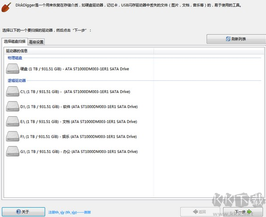Screen dimensions: 266x217
Task: Select the F:\ 娱乐 drive row
Action: [x=71, y=137]
